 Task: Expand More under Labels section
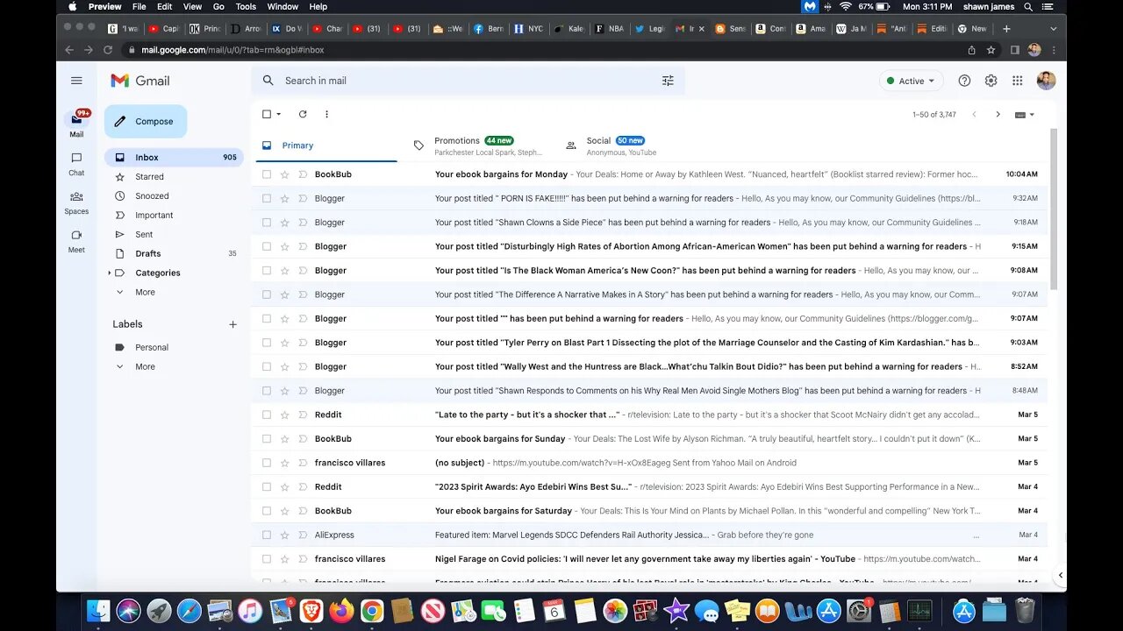point(145,366)
